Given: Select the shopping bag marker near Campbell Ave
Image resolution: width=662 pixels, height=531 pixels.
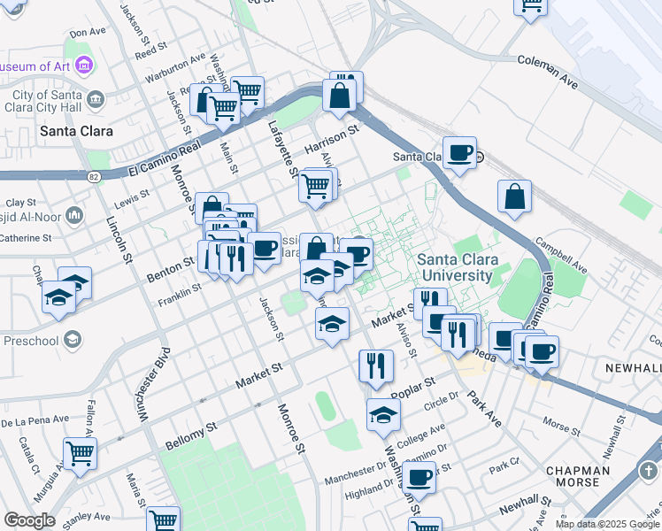Looking at the screenshot, I should pyautogui.click(x=514, y=197).
